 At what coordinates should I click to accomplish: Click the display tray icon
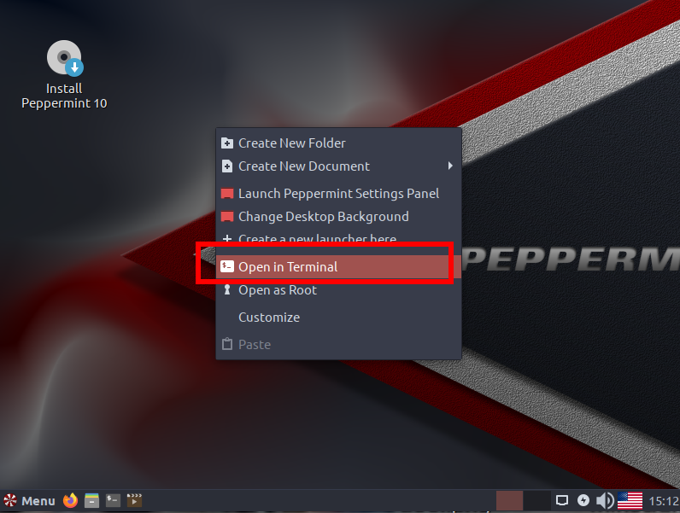point(562,501)
